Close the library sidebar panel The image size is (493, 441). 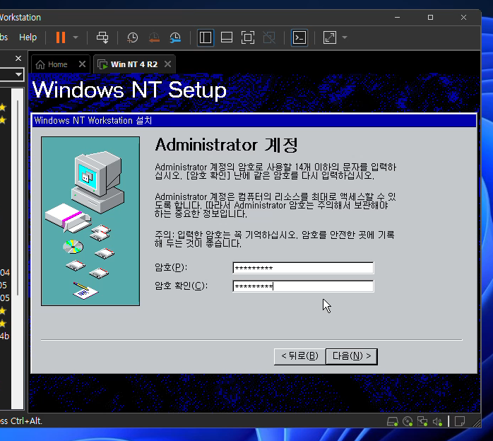pos(18,59)
